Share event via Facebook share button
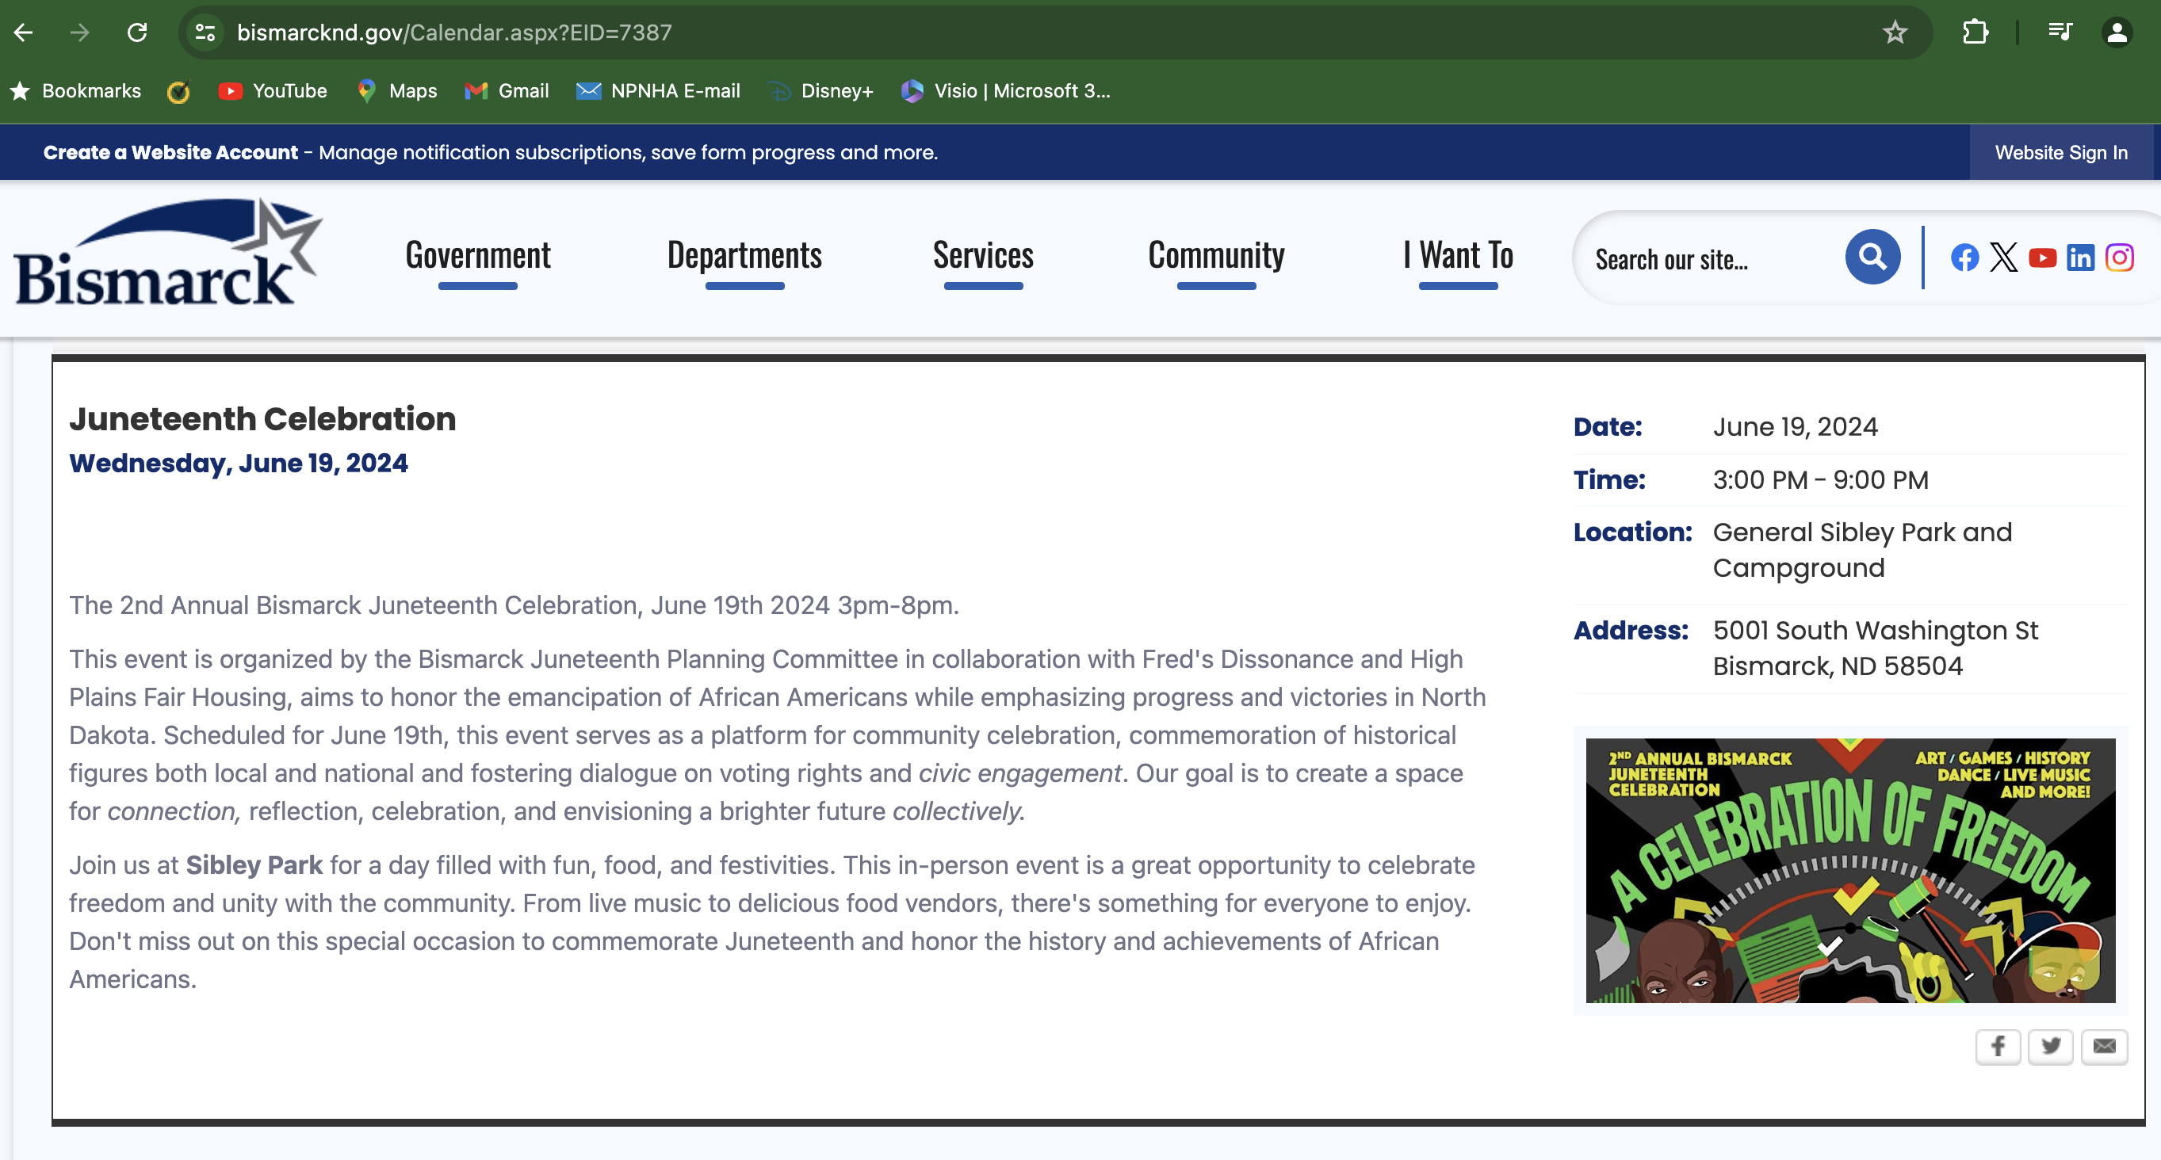 click(1998, 1046)
